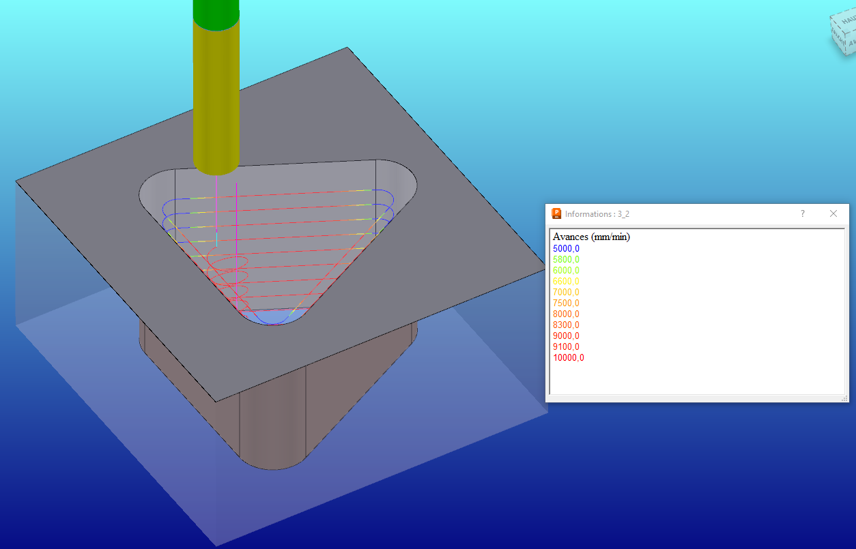856x549 pixels.
Task: Click the blue 5000,0 feed rate entry
Action: (x=566, y=249)
